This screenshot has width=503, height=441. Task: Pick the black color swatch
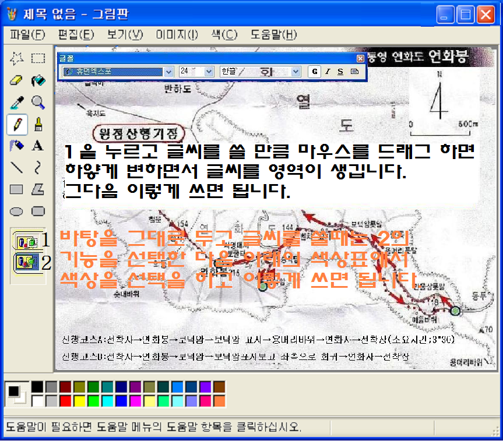click(x=37, y=387)
